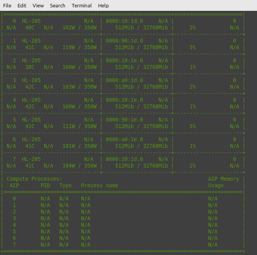Screen dimensions: 257x255
Task: Select the 104W power reading
Action: pyautogui.click(x=69, y=166)
